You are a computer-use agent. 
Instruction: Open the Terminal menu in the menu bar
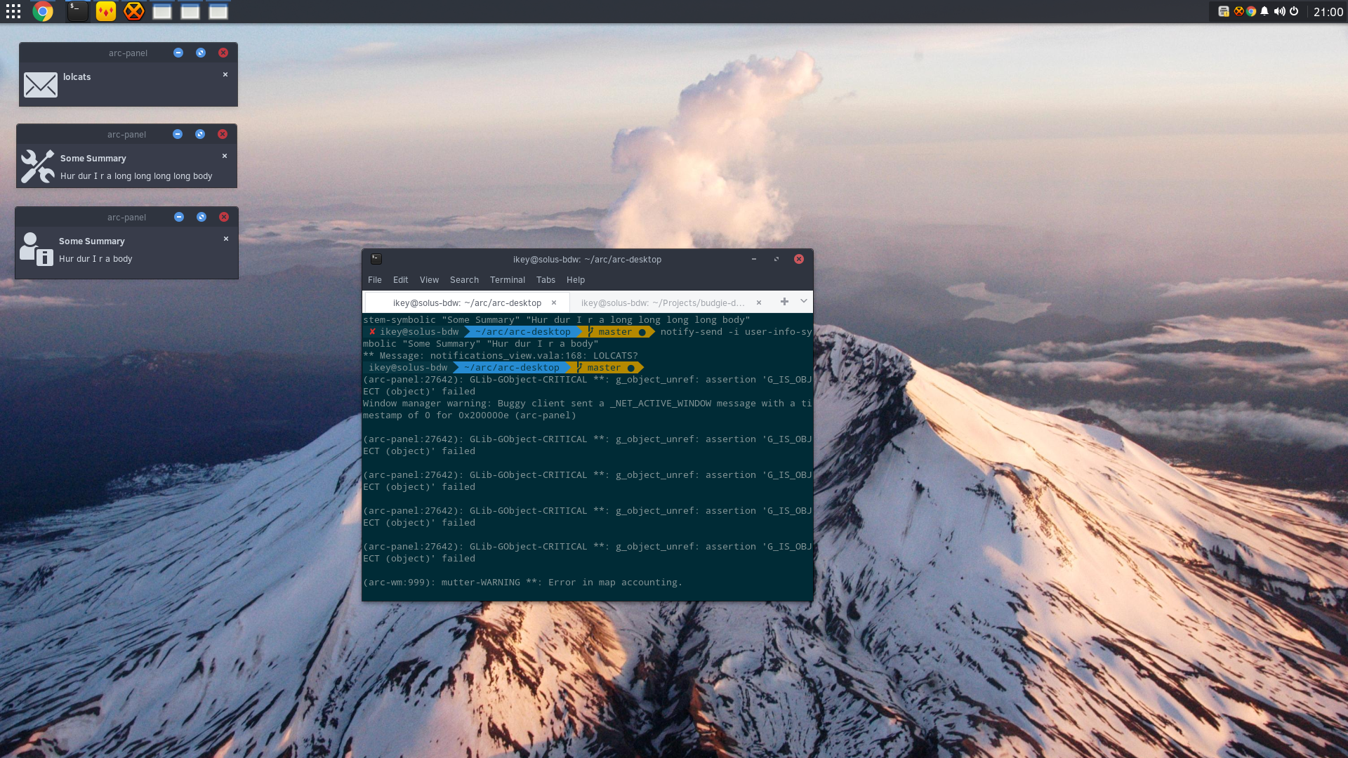click(x=508, y=280)
